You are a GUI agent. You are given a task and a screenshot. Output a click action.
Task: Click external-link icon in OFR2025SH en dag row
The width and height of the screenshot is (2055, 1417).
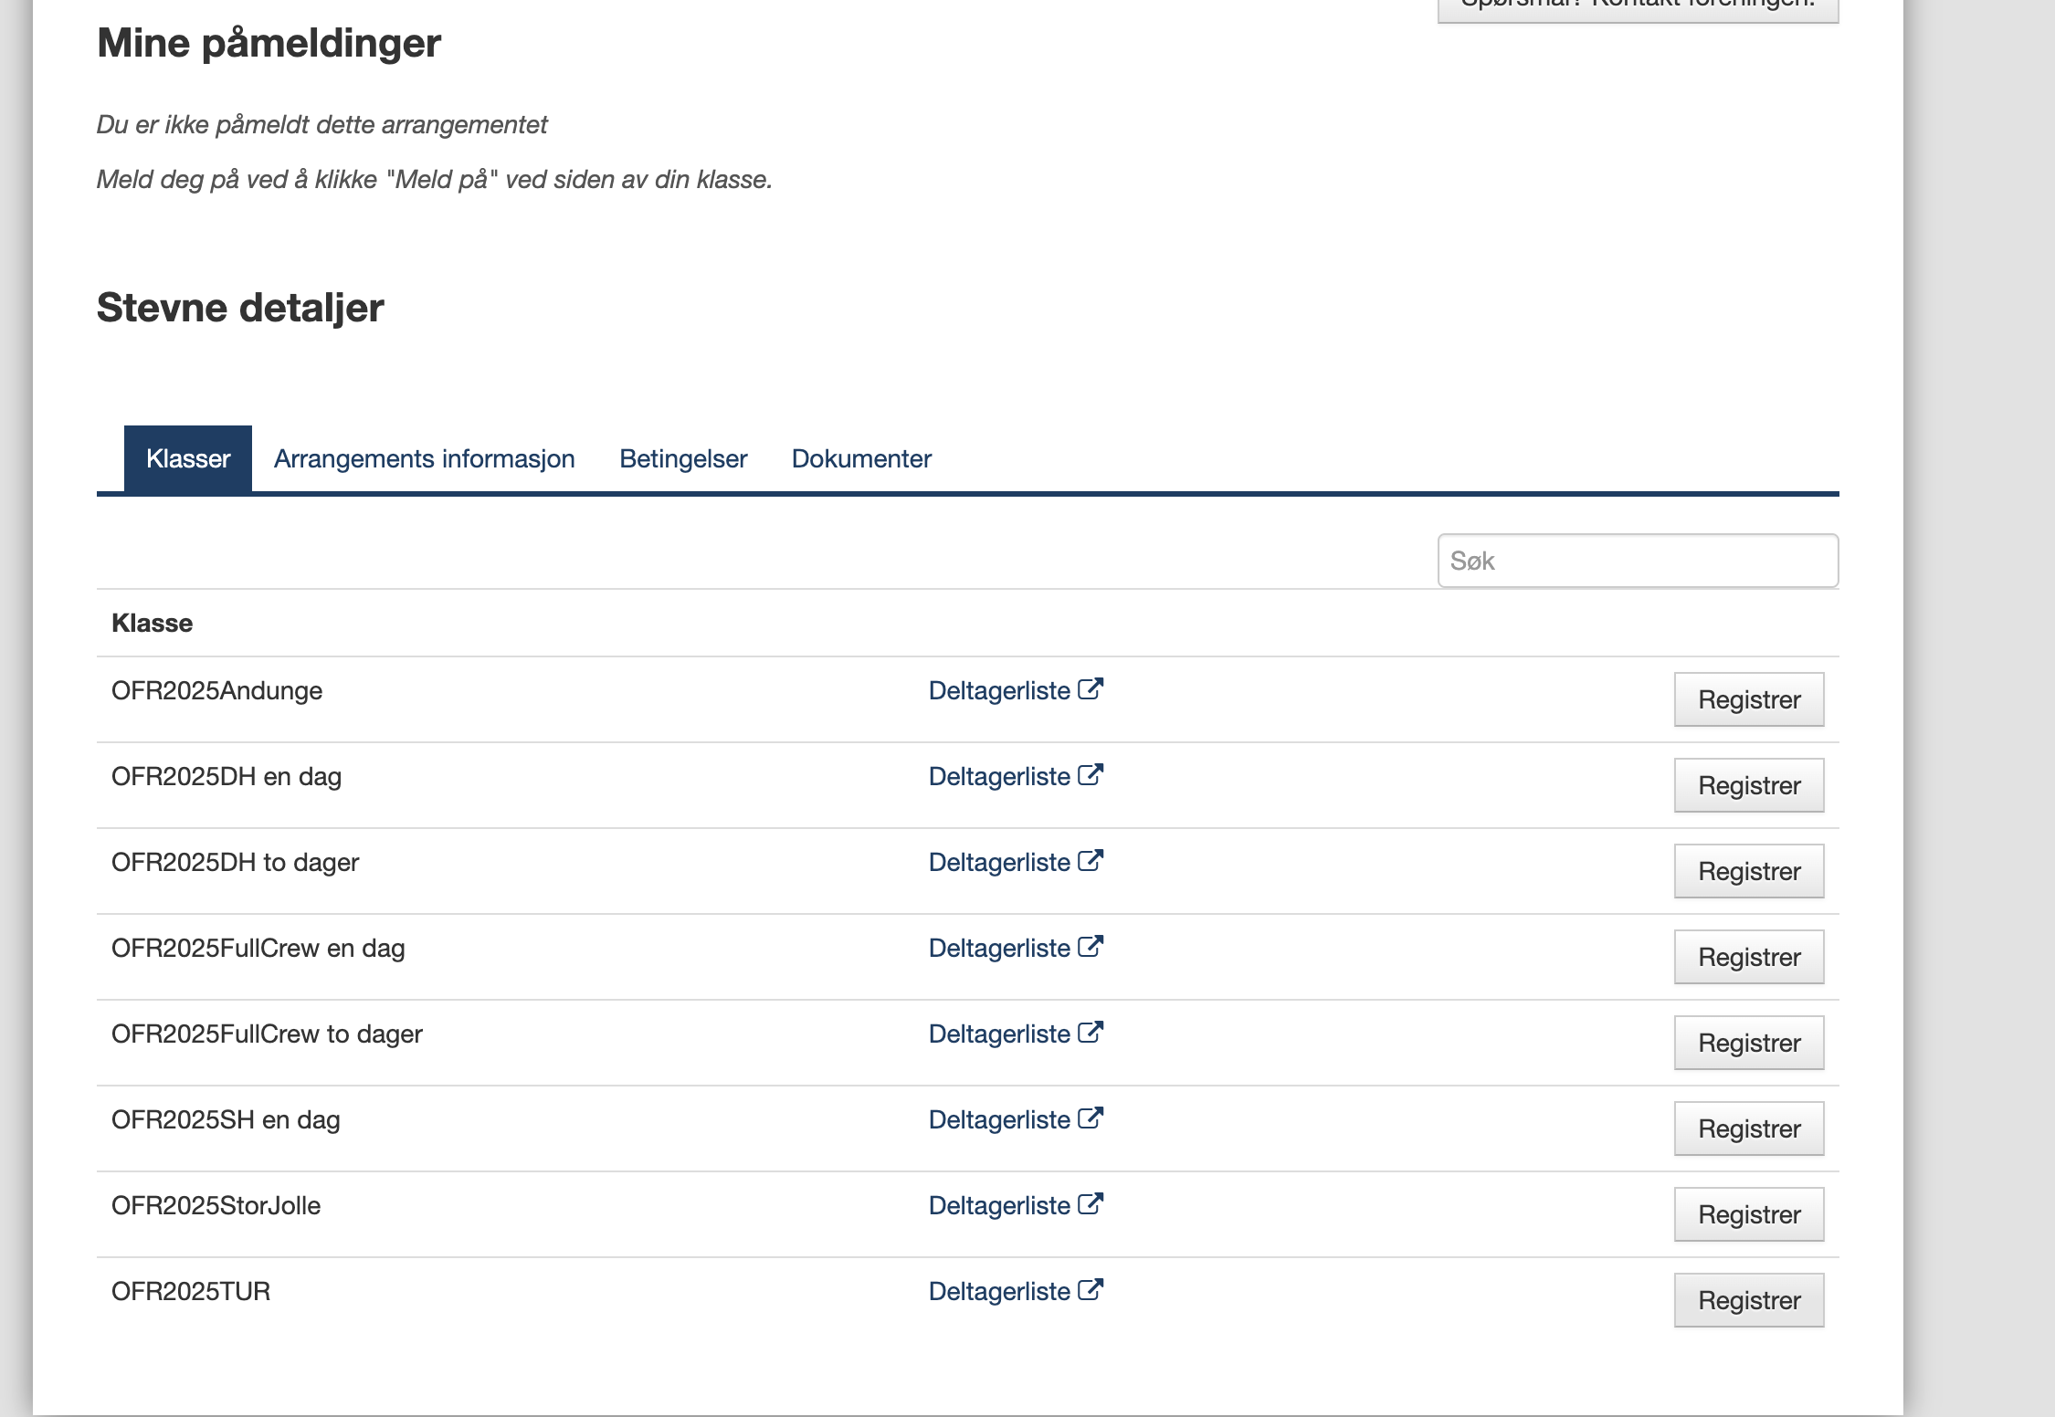point(1091,1118)
